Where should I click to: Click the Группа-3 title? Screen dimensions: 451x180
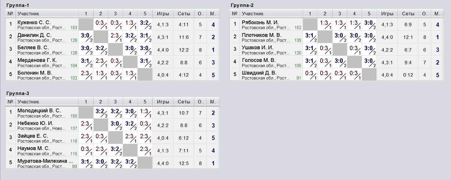click(x=18, y=93)
